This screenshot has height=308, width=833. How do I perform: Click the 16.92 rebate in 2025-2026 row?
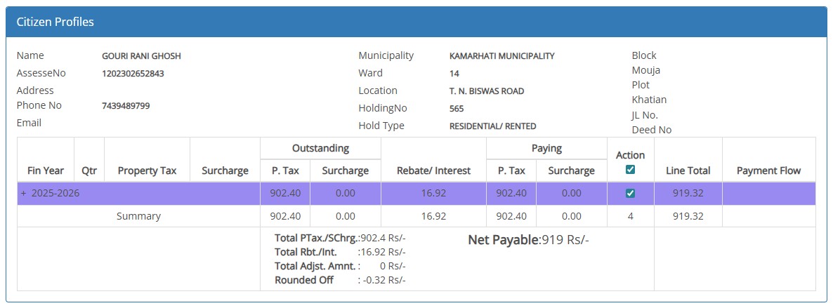click(433, 193)
